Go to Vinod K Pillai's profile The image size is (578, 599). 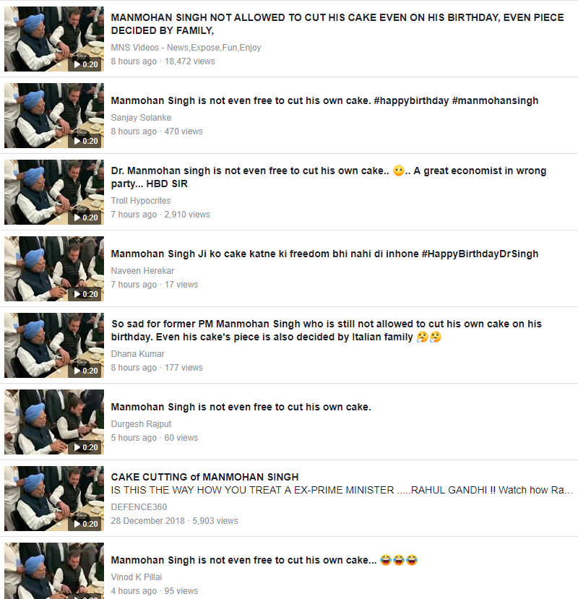pyautogui.click(x=137, y=577)
